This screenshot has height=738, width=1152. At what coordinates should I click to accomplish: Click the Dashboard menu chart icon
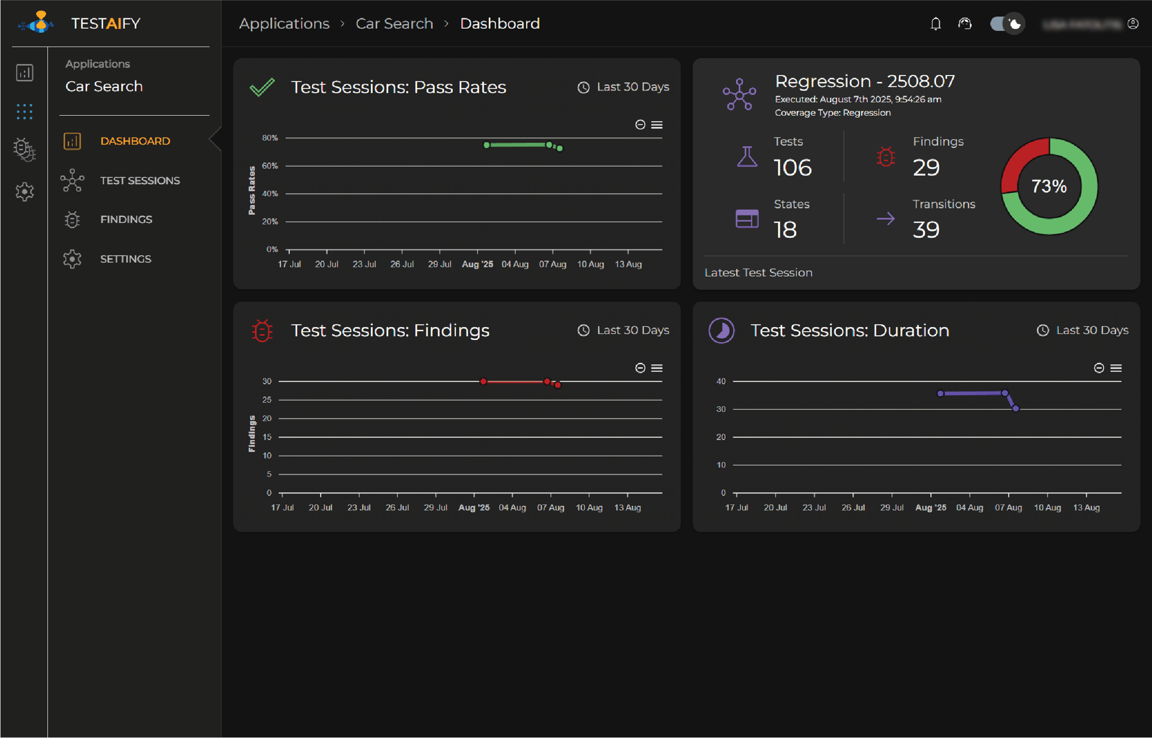pyautogui.click(x=72, y=141)
